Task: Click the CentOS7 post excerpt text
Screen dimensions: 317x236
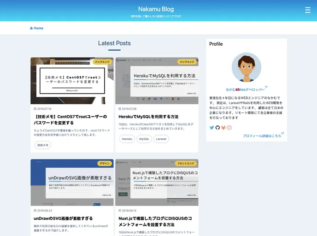Action: coord(72,133)
